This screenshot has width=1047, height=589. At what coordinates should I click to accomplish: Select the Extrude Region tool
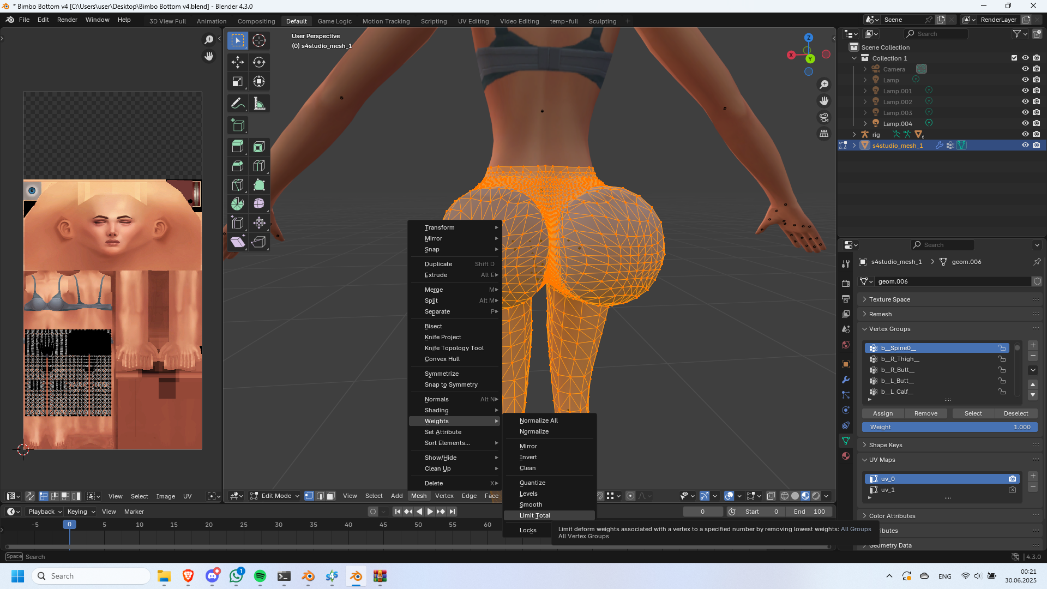coord(238,147)
